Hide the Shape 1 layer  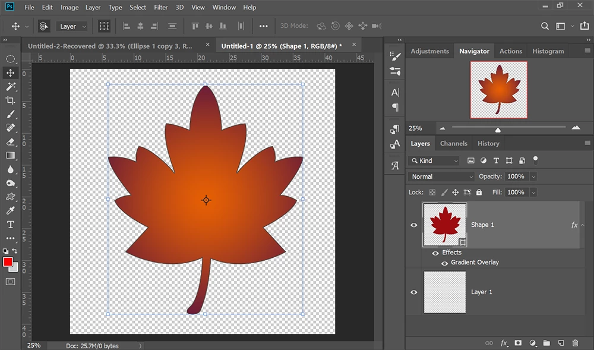click(414, 225)
